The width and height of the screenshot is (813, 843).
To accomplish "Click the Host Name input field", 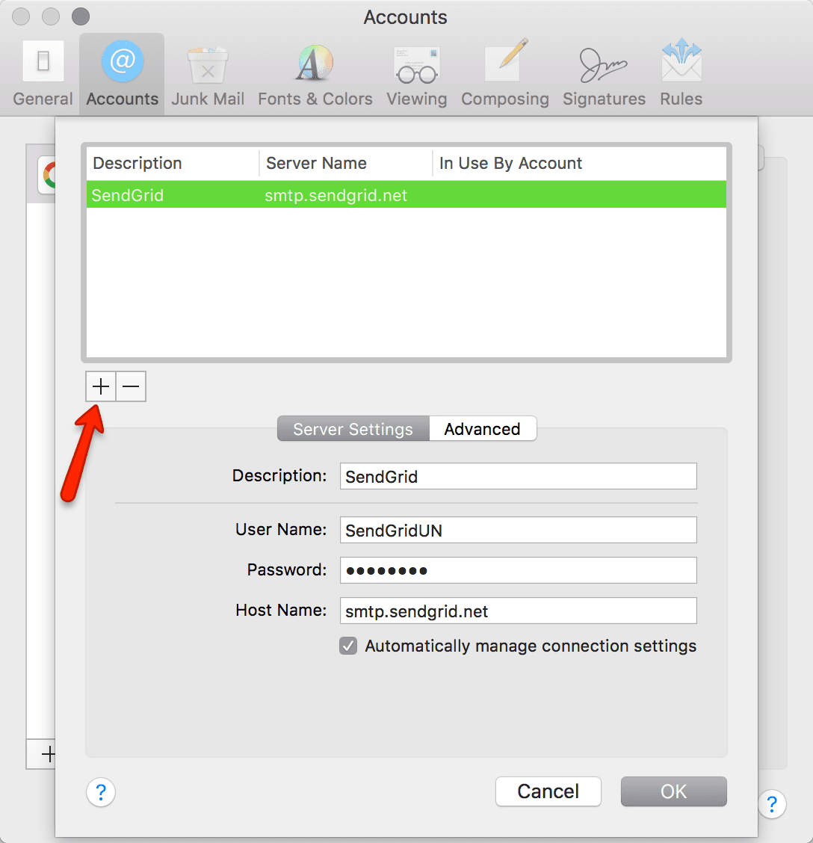I will point(518,611).
